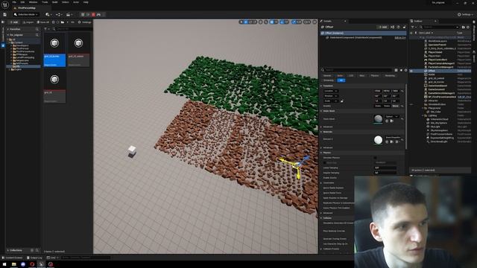Open the Edit menu
477x268 pixels.
(22, 2)
